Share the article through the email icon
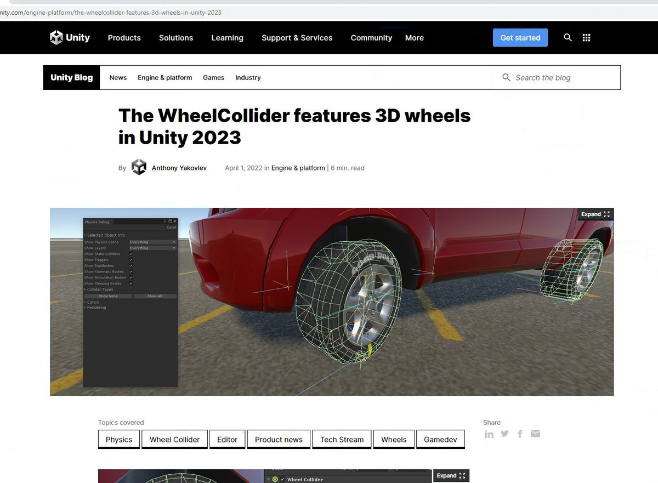This screenshot has width=658, height=483. point(535,434)
